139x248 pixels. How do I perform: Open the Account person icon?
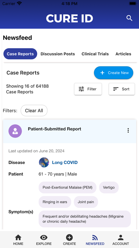[x=121, y=238]
